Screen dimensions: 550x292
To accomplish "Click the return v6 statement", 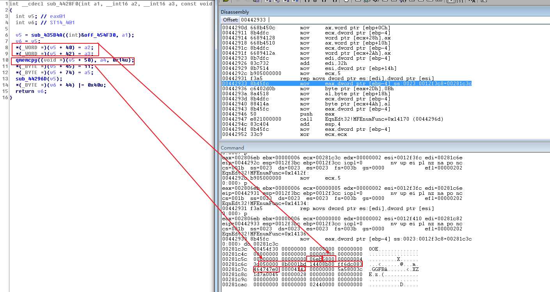I will pos(31,91).
